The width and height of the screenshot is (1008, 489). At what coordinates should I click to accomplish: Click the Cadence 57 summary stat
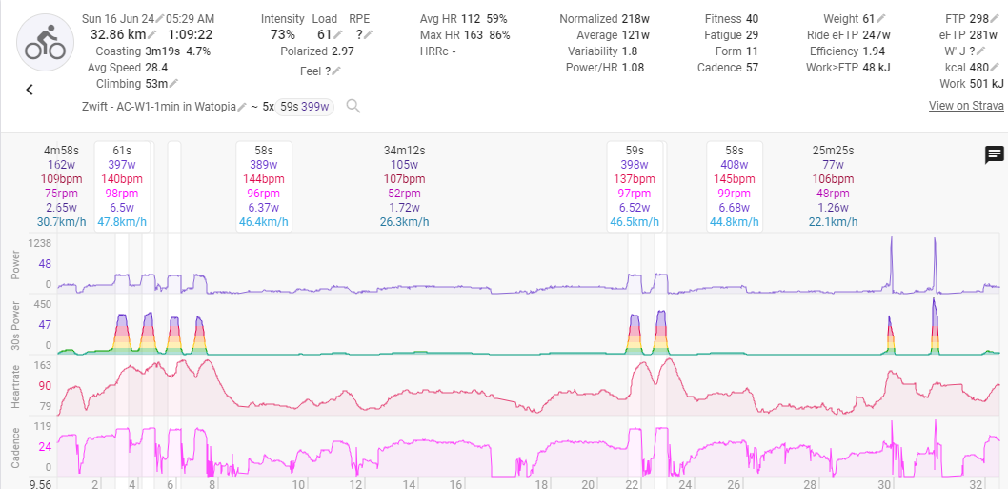pos(728,67)
